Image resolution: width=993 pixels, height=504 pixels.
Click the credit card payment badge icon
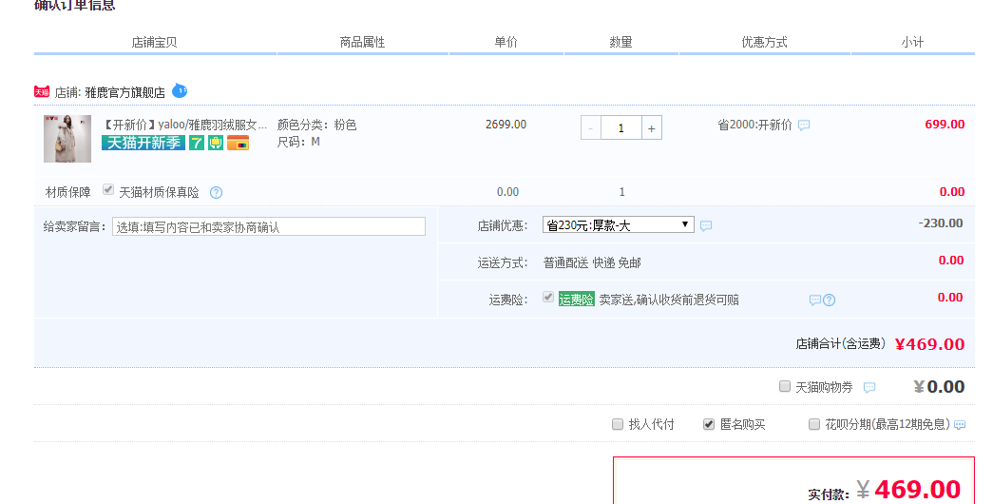239,143
